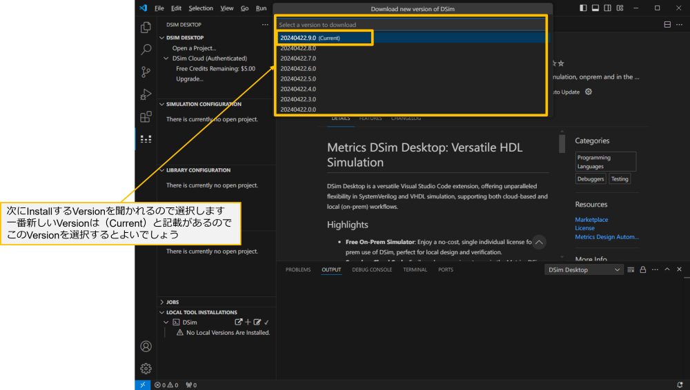This screenshot has height=390, width=690.
Task: Click the Upgrade... item
Action: click(x=190, y=79)
